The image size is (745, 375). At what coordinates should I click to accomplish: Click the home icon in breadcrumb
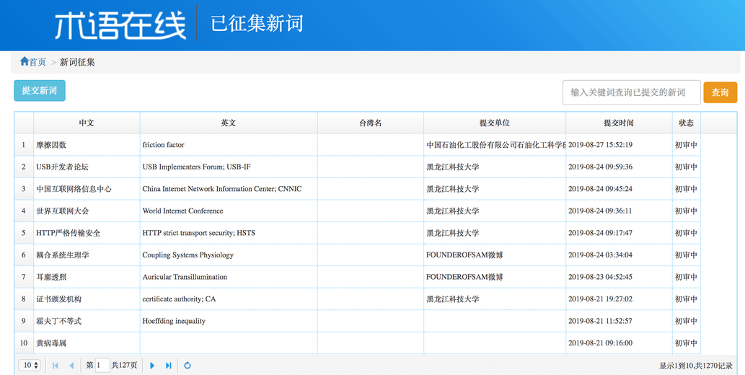25,61
